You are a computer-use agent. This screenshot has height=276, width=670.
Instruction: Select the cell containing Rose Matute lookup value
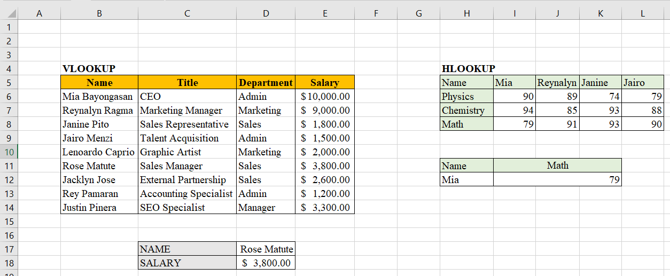(266, 249)
